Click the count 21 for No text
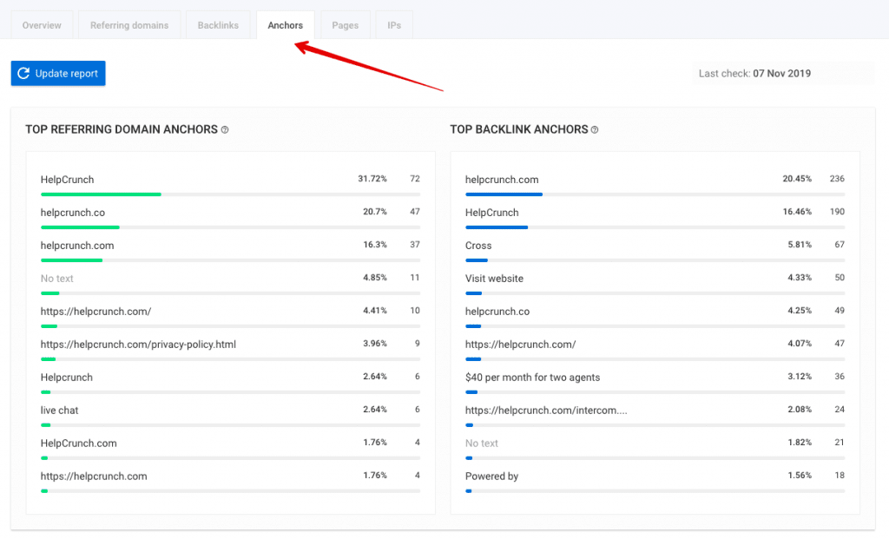Screen dimensions: 889x539 840,442
